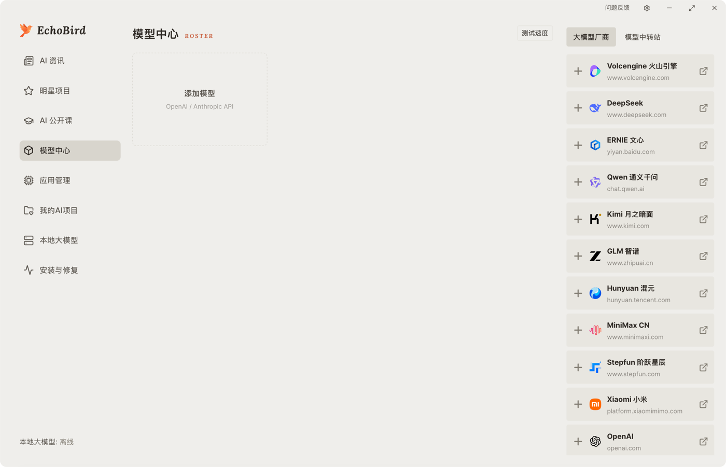
Task: Go to 本地大模型 page
Action: 70,240
